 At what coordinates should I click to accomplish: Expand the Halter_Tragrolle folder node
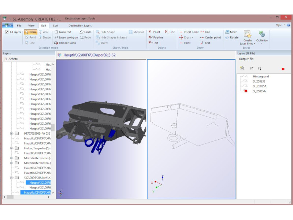click(x=11, y=148)
